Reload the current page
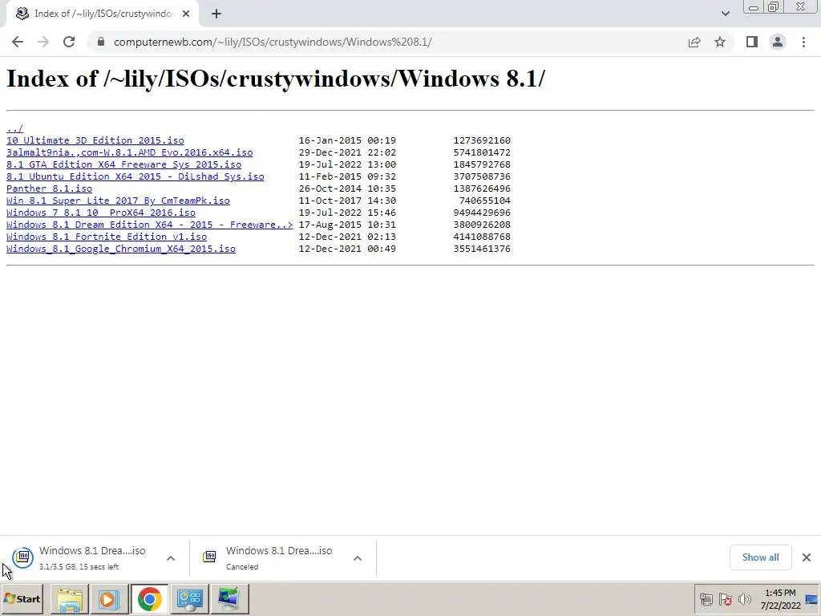The image size is (821, 616). click(x=69, y=42)
